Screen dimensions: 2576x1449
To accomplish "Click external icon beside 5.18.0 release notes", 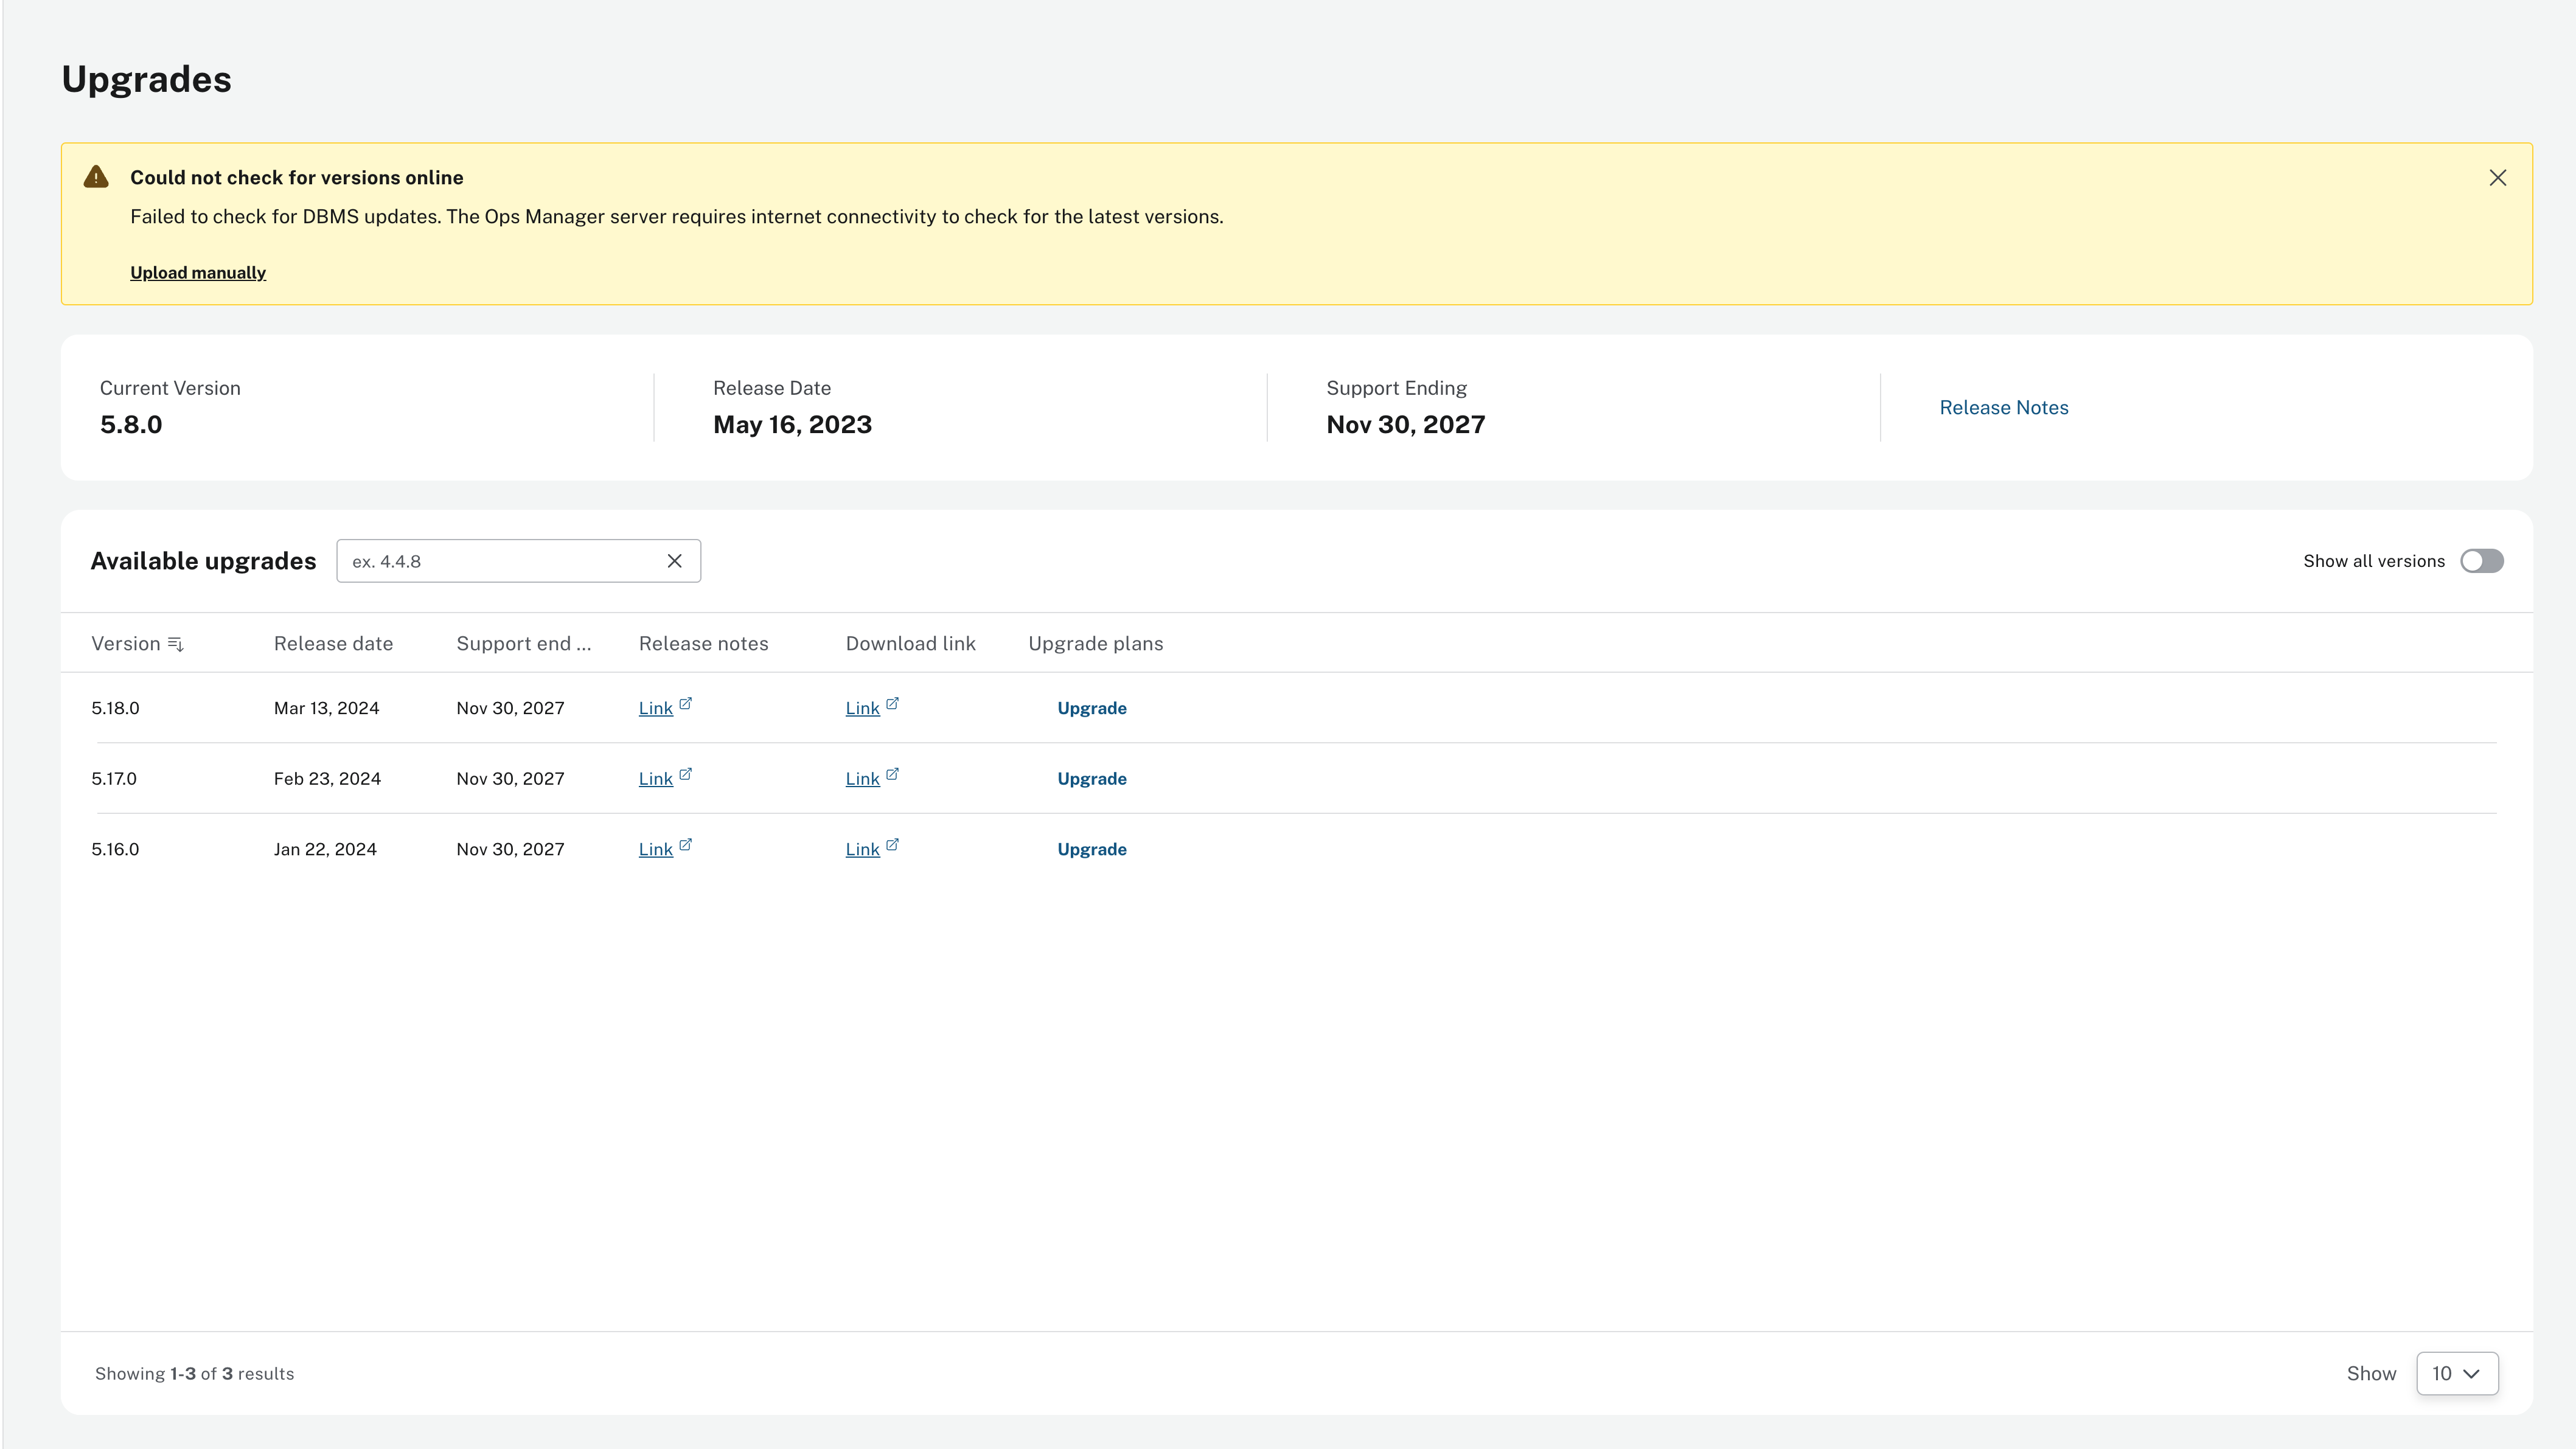I will 686,704.
